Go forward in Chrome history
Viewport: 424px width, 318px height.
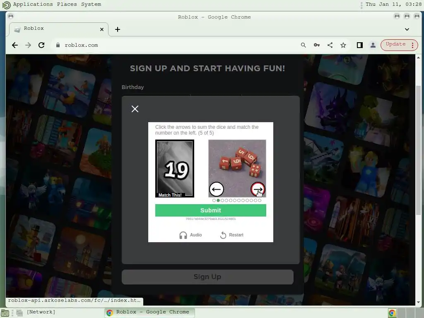(x=28, y=45)
